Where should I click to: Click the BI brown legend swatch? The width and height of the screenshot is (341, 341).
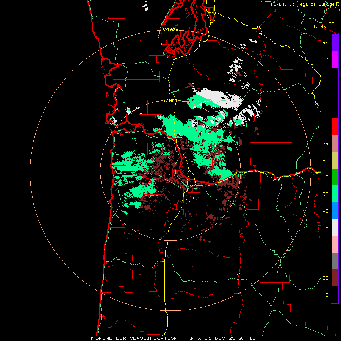[x=335, y=278]
